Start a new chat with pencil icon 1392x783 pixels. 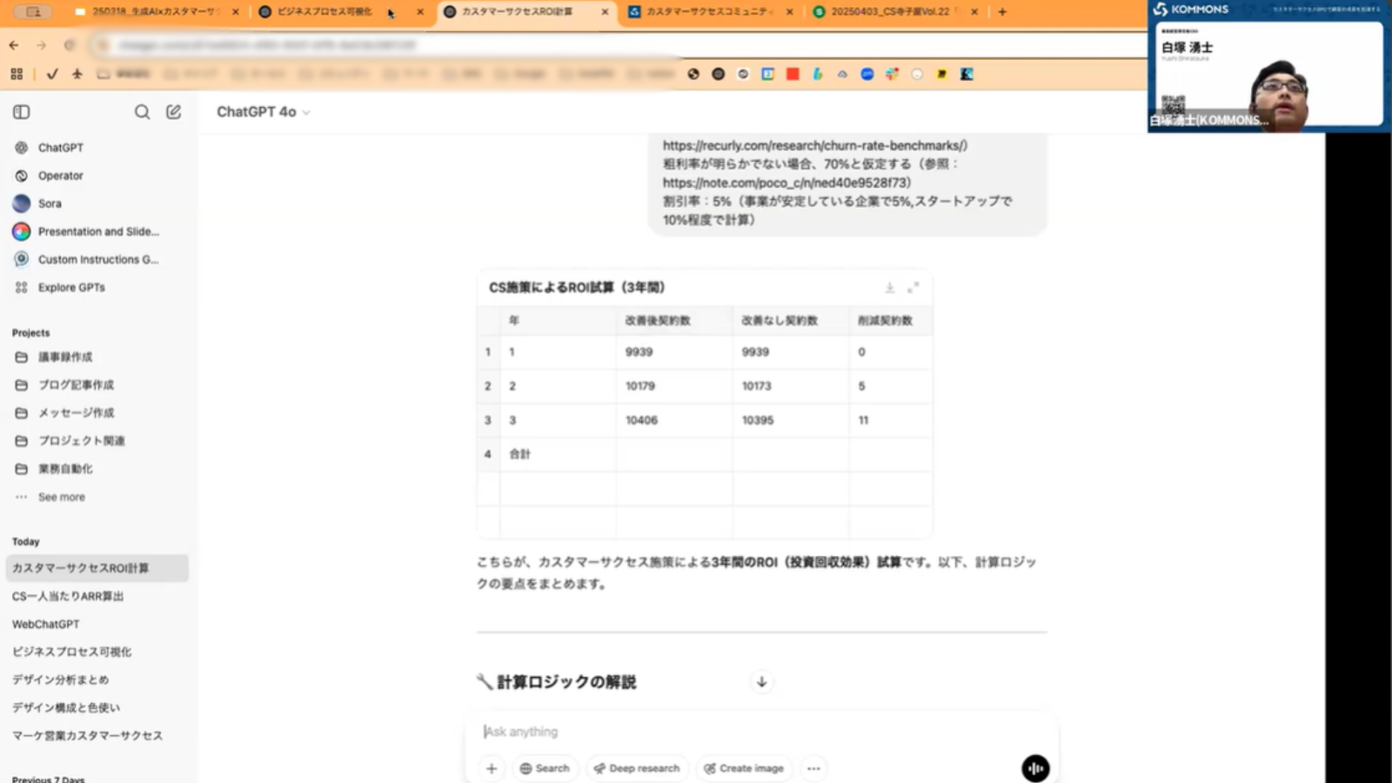(x=174, y=112)
